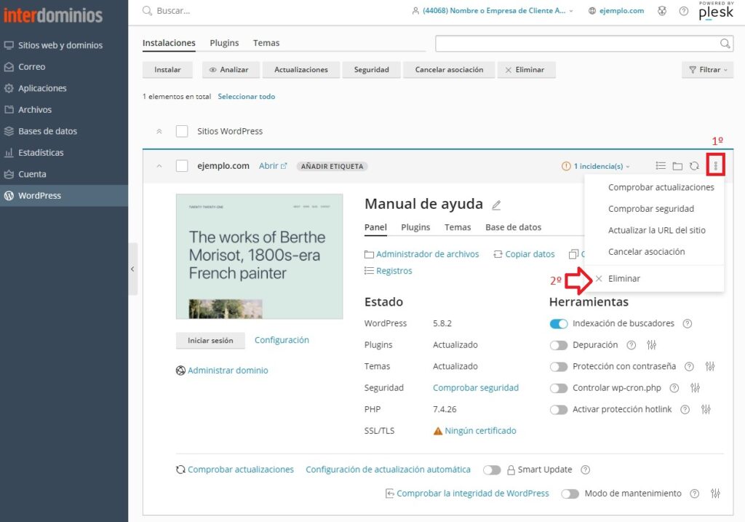Toggle Activar protección hotlink switch
The height and width of the screenshot is (522, 745).
coord(559,409)
